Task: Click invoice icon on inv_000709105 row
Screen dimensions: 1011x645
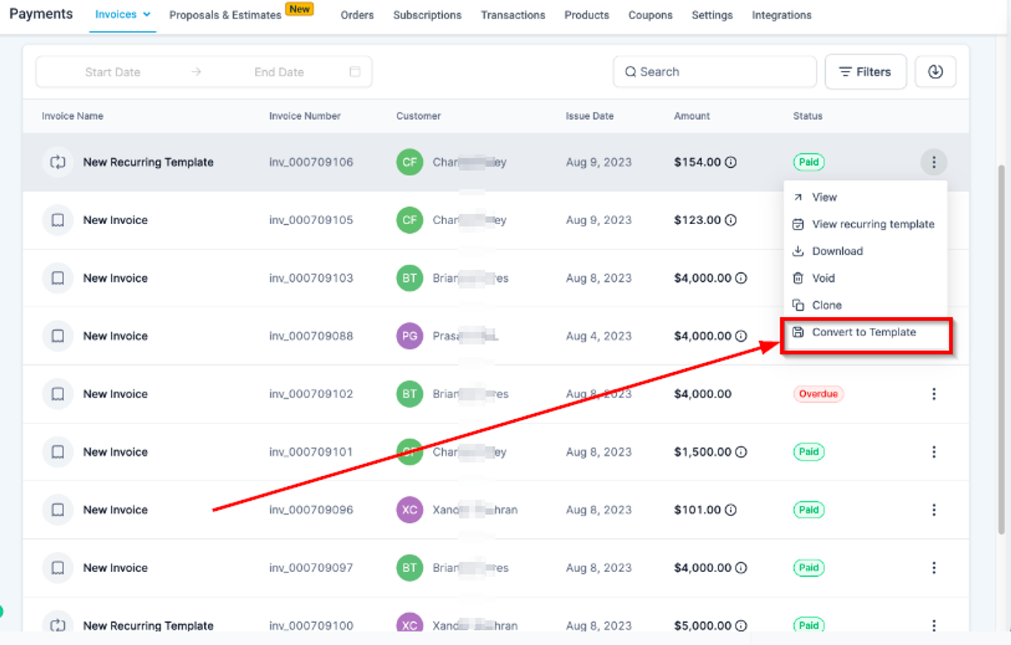Action: tap(58, 220)
